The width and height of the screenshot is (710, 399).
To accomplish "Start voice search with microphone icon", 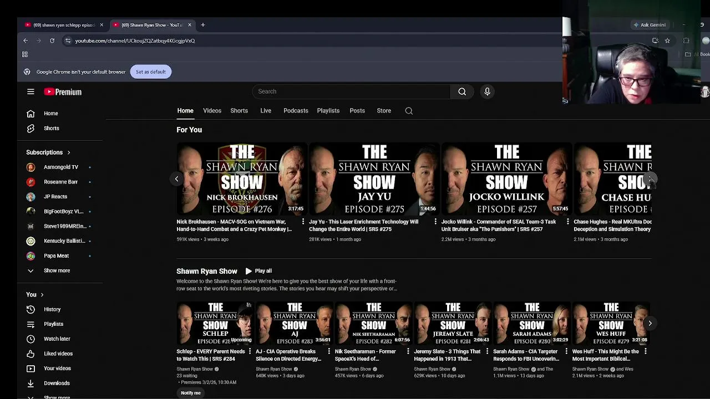I will point(487,91).
